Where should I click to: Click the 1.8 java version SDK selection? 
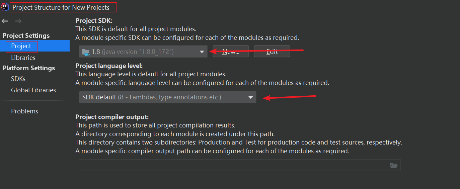click(x=133, y=52)
